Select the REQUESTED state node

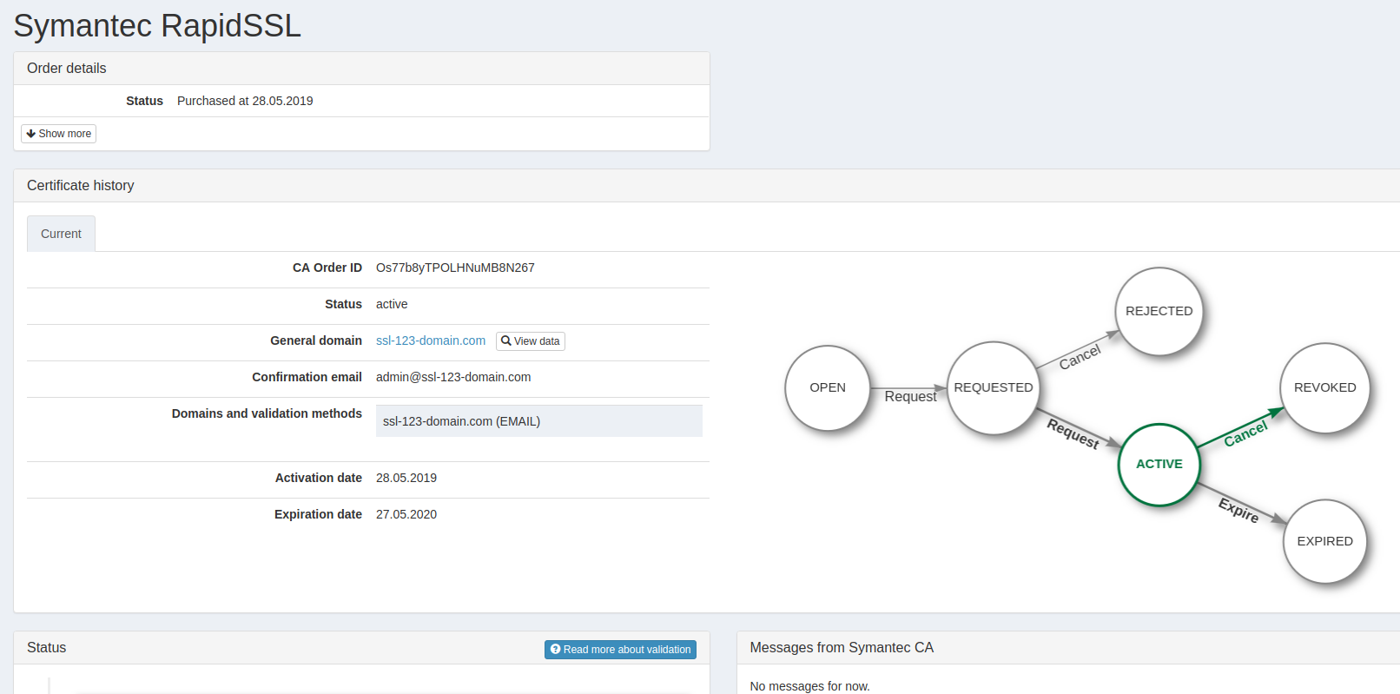tap(994, 387)
